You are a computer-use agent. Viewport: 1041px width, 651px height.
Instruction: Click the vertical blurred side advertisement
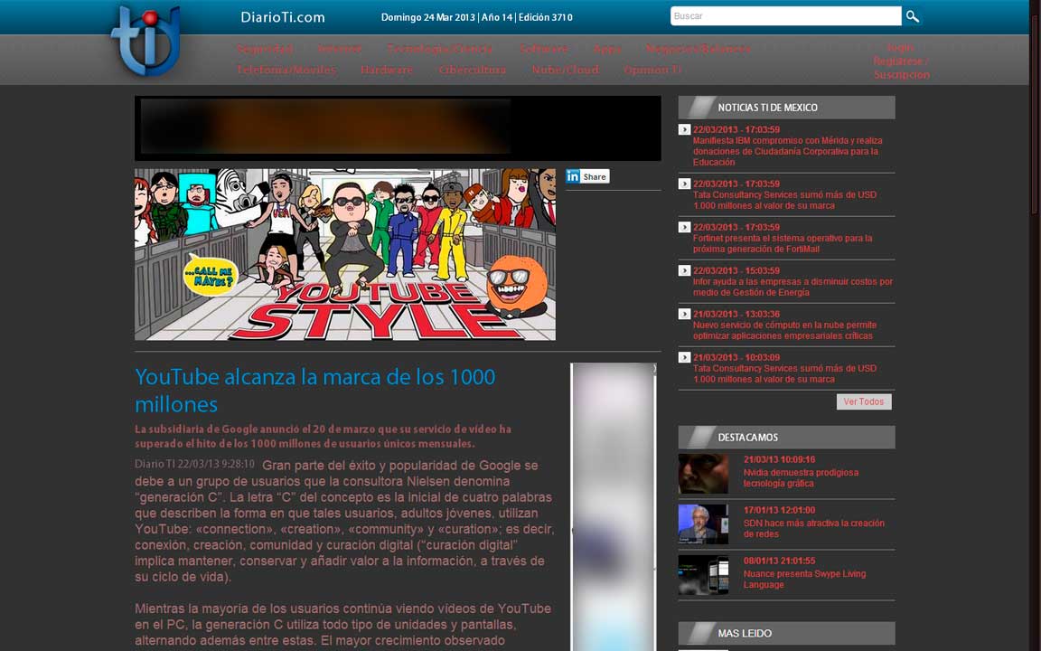[614, 507]
